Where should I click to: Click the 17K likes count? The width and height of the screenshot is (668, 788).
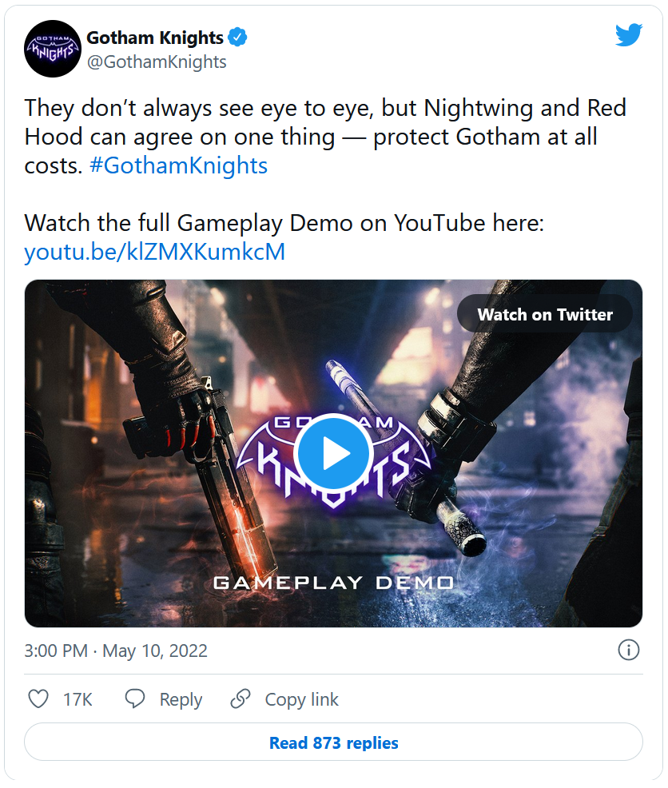(x=78, y=699)
